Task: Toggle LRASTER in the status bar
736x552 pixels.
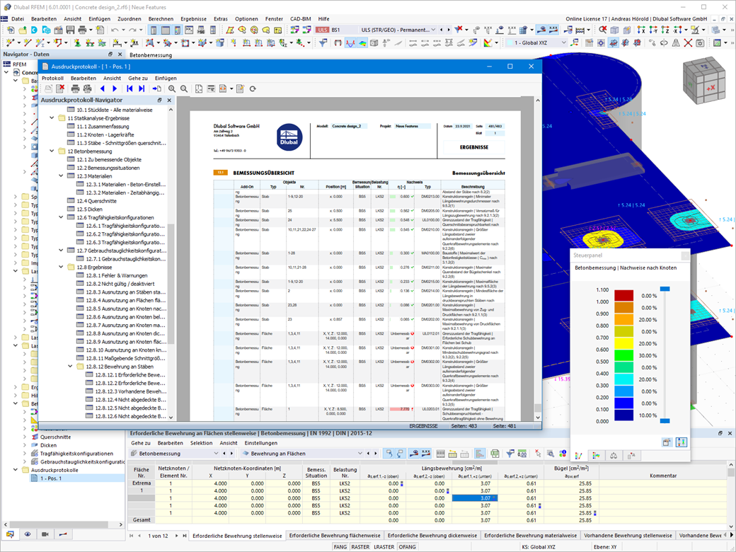Action: (384, 547)
